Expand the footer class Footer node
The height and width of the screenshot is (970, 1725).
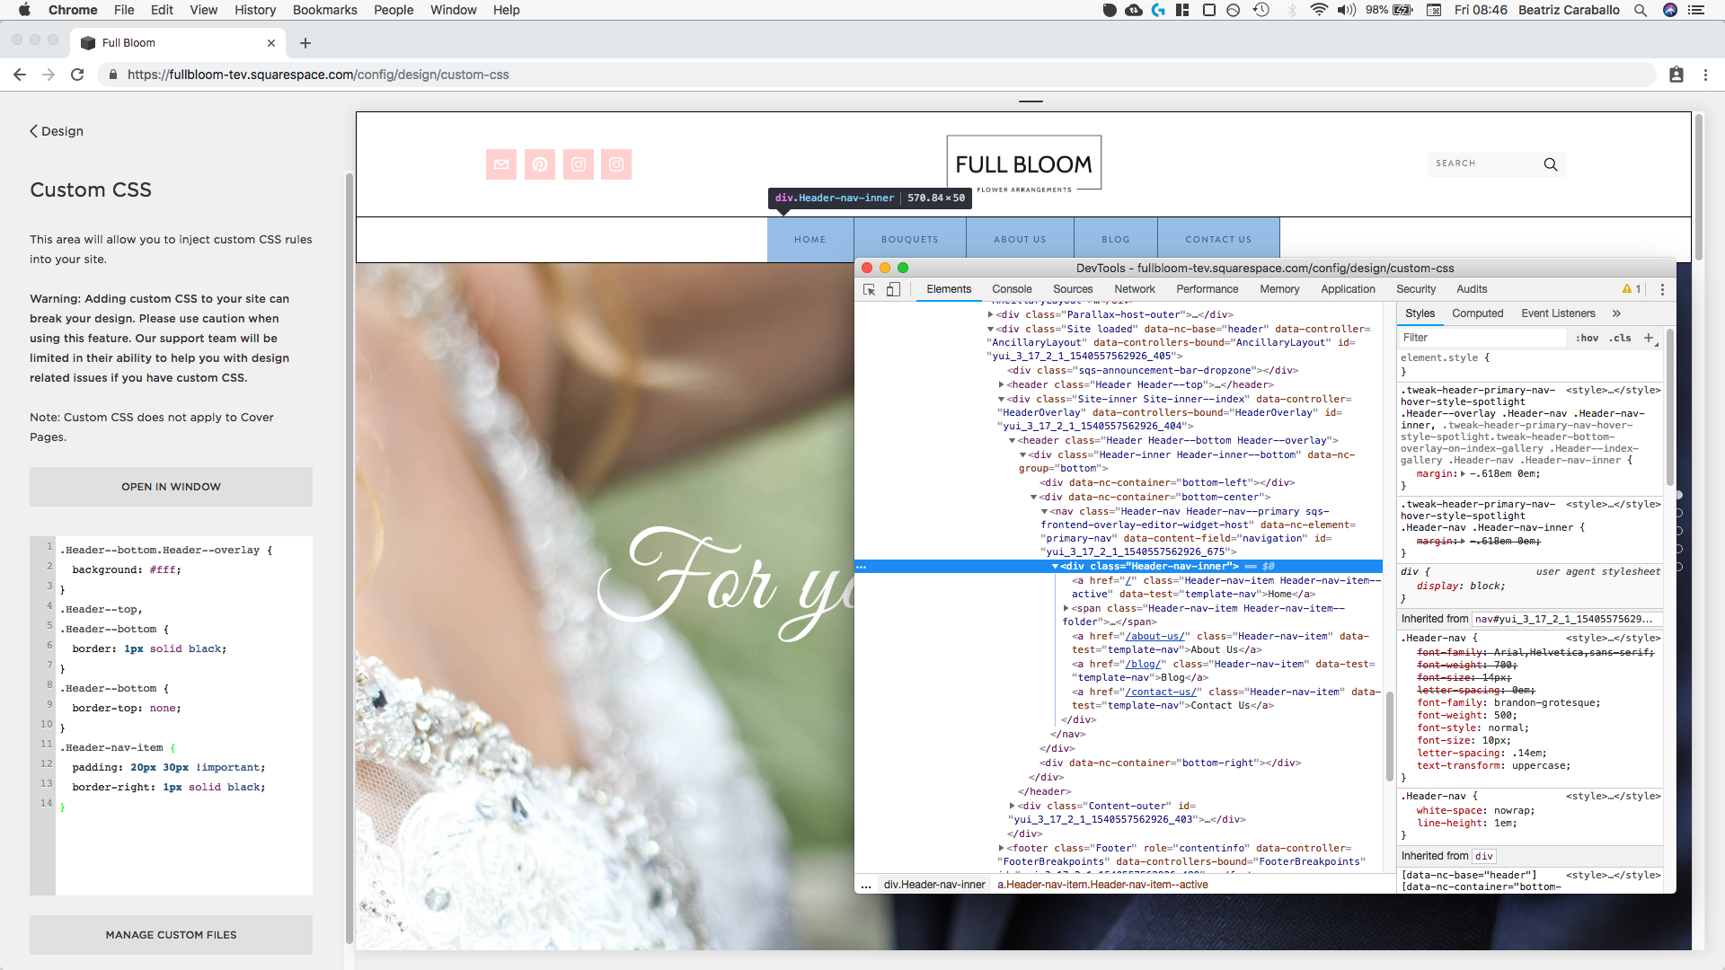[1002, 848]
